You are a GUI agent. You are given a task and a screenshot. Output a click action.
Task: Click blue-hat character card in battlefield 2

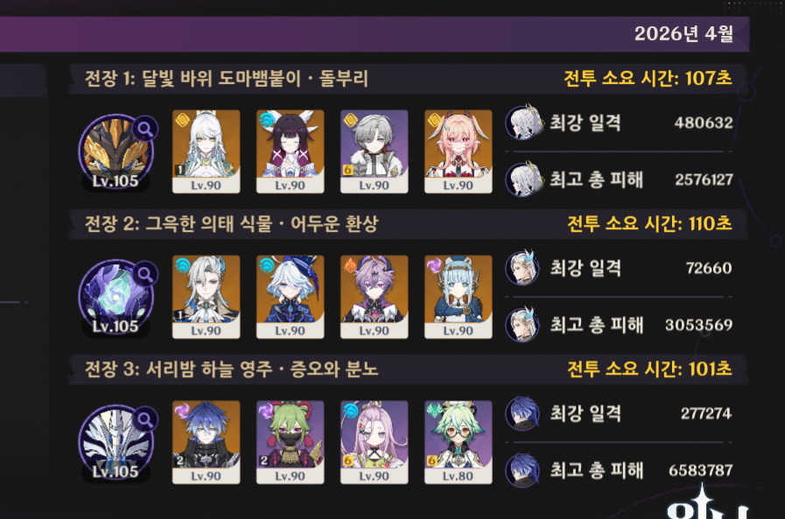[290, 297]
